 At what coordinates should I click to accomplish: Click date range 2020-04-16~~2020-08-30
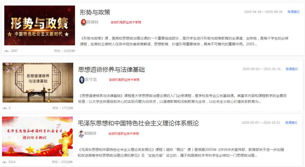[x=263, y=12]
